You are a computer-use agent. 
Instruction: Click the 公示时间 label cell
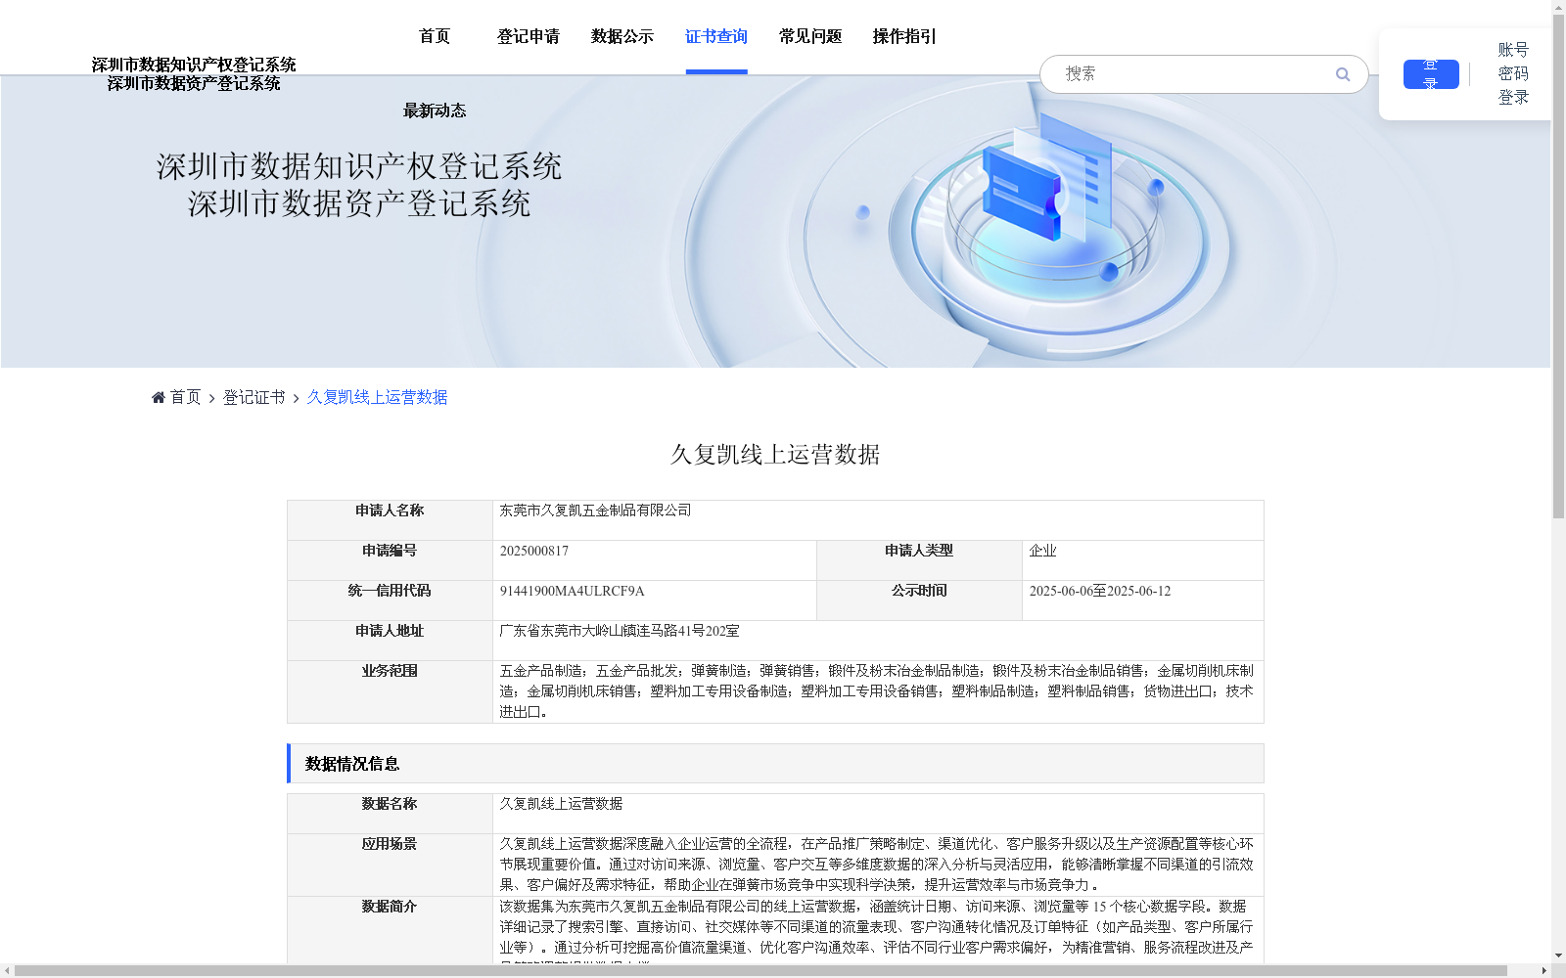pyautogui.click(x=919, y=600)
